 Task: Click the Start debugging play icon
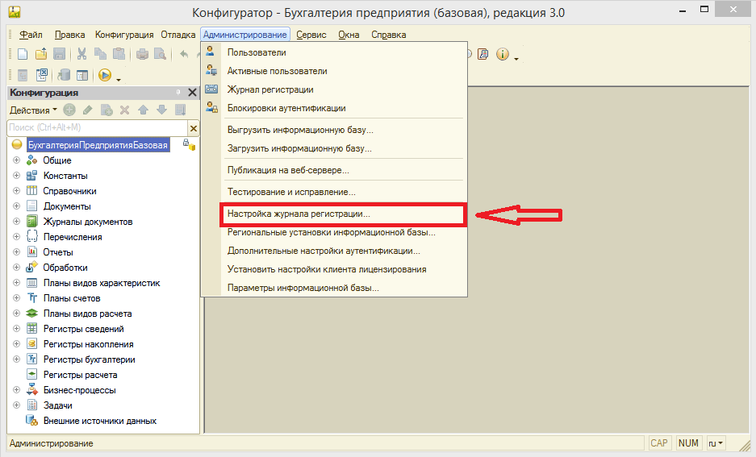[105, 75]
